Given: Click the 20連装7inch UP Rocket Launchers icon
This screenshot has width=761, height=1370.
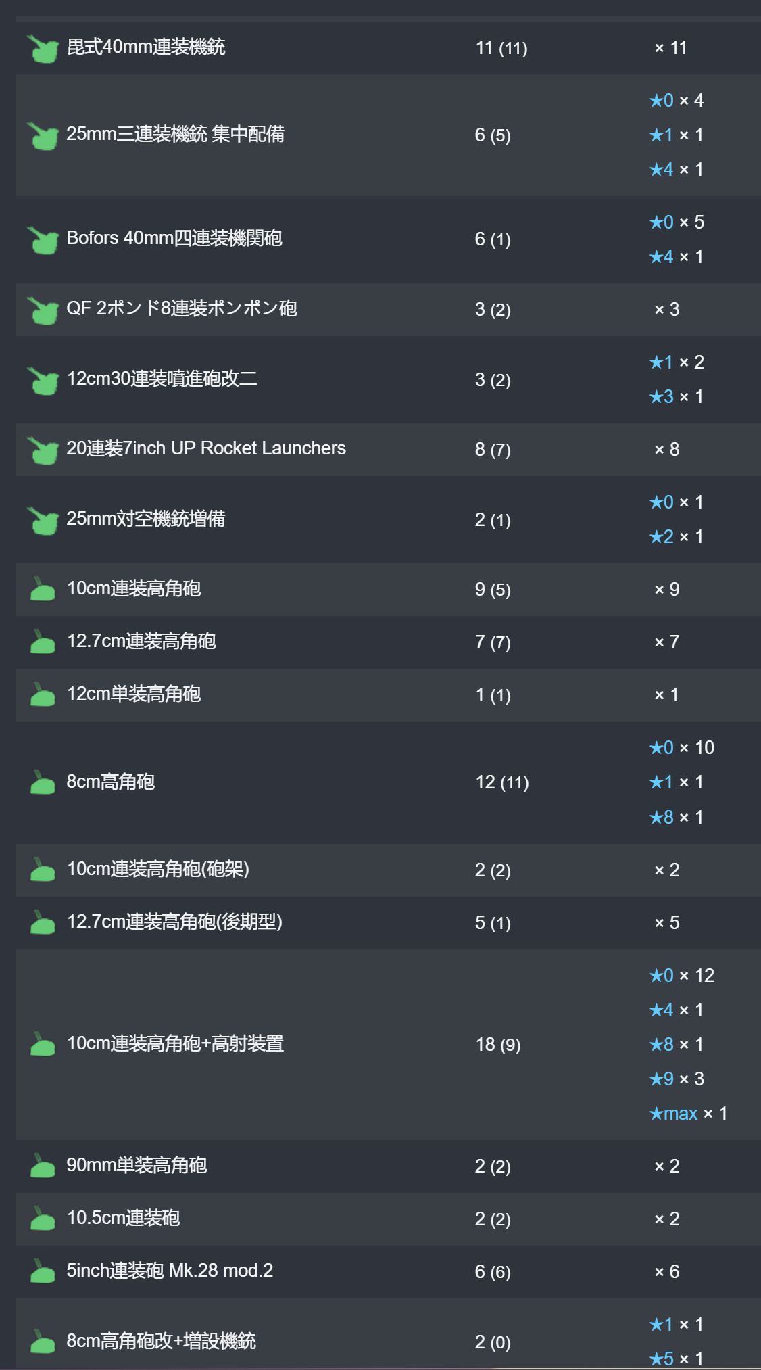Looking at the screenshot, I should click(43, 450).
